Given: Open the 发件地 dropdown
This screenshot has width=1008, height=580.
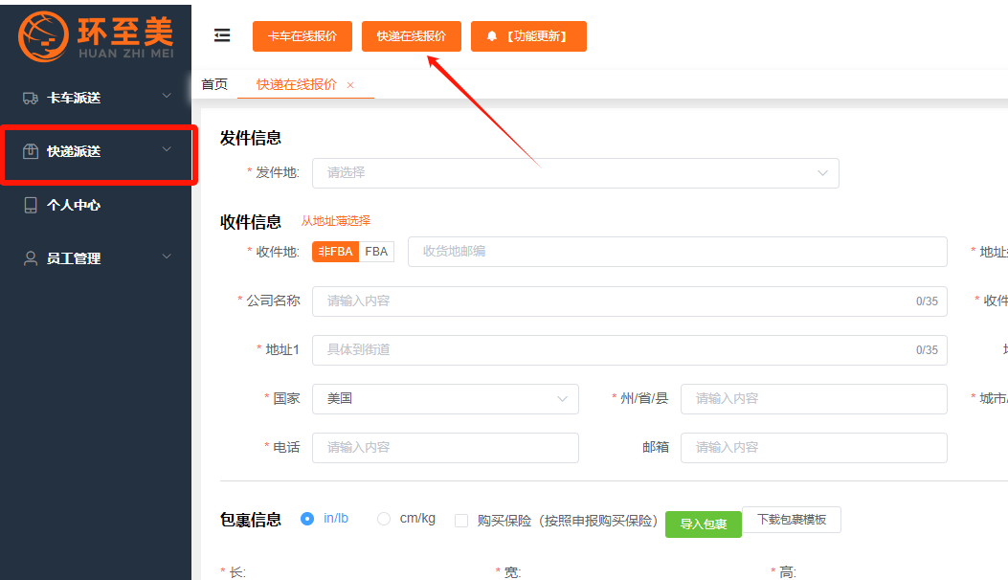Looking at the screenshot, I should click(574, 173).
